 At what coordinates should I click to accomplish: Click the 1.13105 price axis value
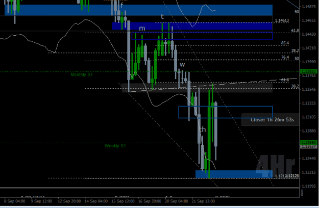(309, 117)
